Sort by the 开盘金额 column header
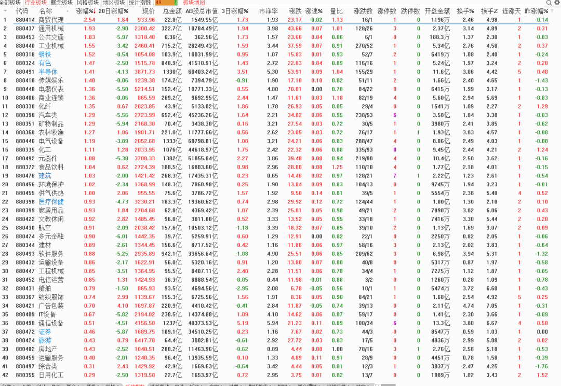This screenshot has width=561, height=386. coord(437,11)
